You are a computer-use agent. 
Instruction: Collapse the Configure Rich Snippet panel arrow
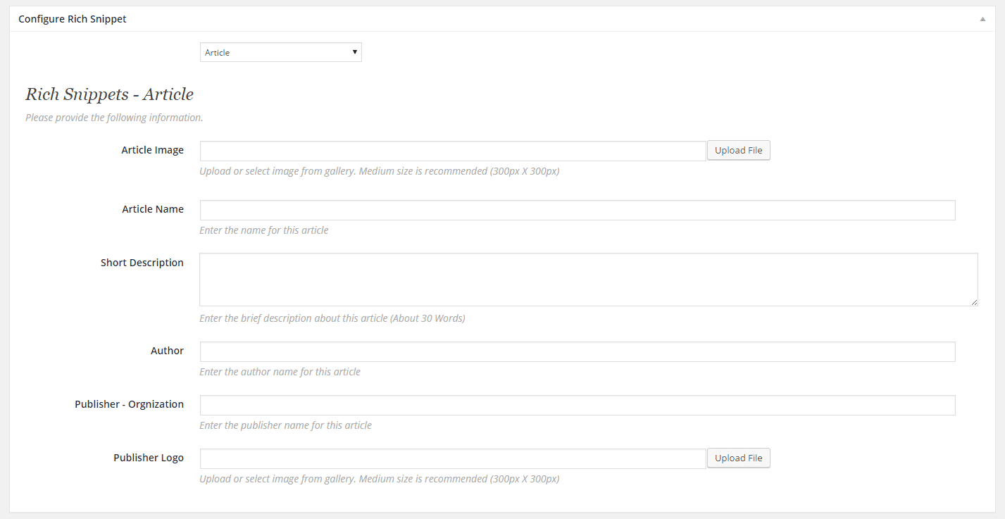982,19
